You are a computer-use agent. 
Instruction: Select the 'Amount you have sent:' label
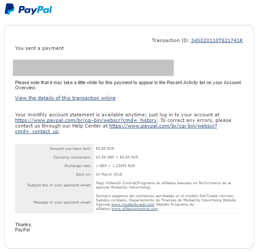71,149
